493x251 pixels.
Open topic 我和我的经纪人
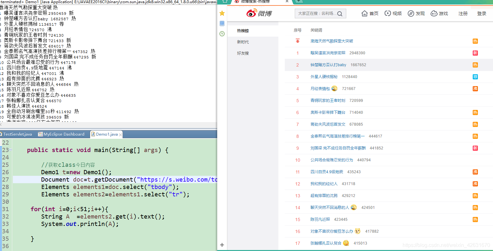pyautogui.click(x=324, y=184)
